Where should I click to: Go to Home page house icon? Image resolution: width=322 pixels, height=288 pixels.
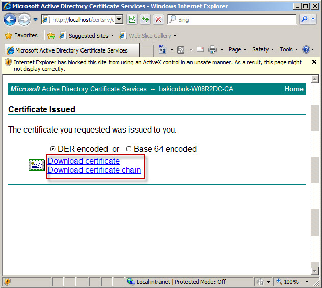(163, 49)
